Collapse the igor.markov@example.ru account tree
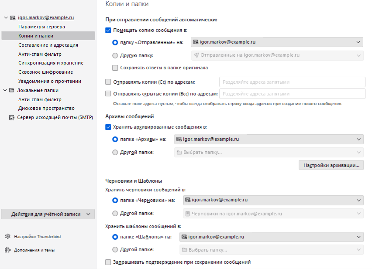Viewport: 372px width, 269px height. [x=5, y=18]
